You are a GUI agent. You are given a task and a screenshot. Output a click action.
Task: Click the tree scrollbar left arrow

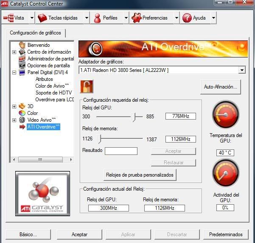(14, 160)
